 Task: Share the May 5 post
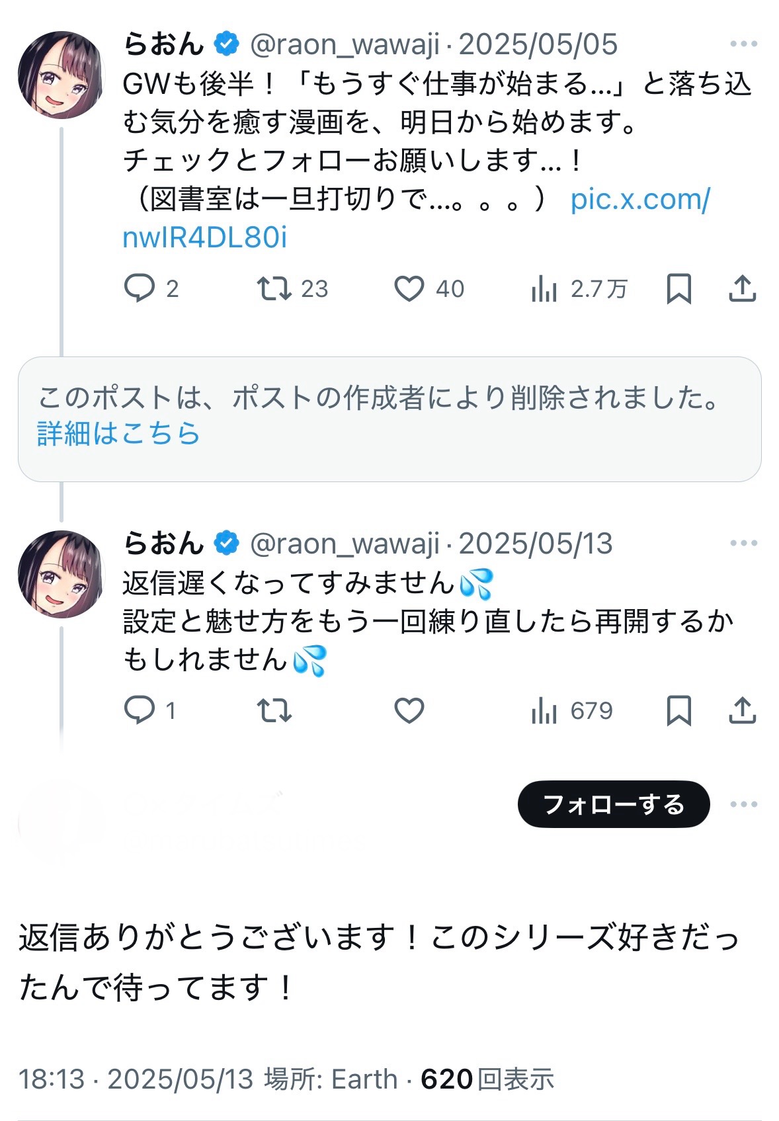[743, 288]
